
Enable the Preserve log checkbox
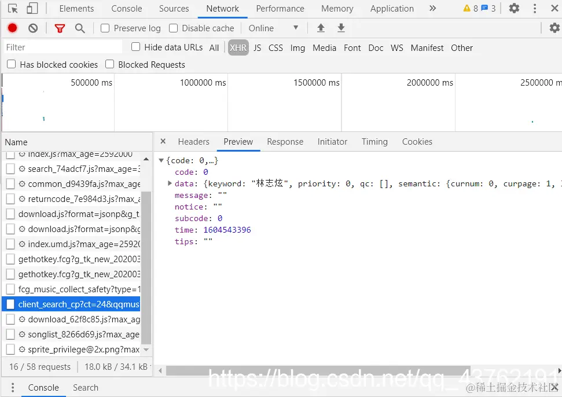pyautogui.click(x=105, y=28)
